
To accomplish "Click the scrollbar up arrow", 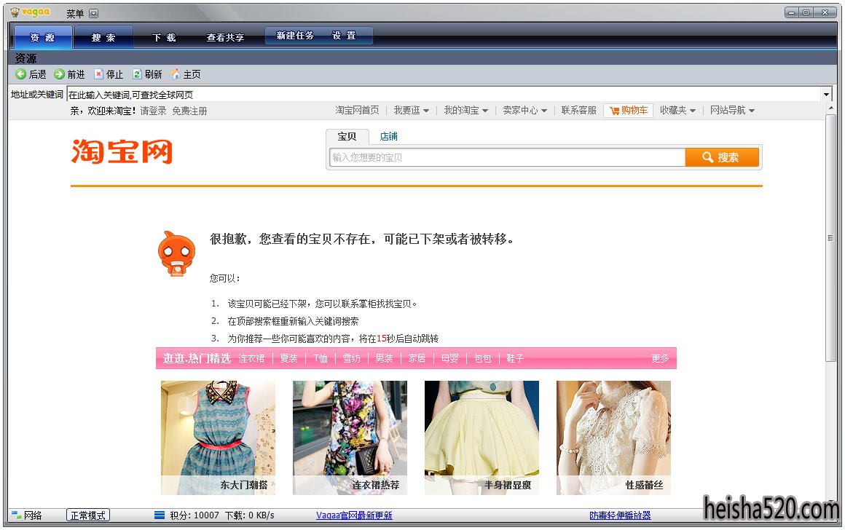I will [x=830, y=108].
